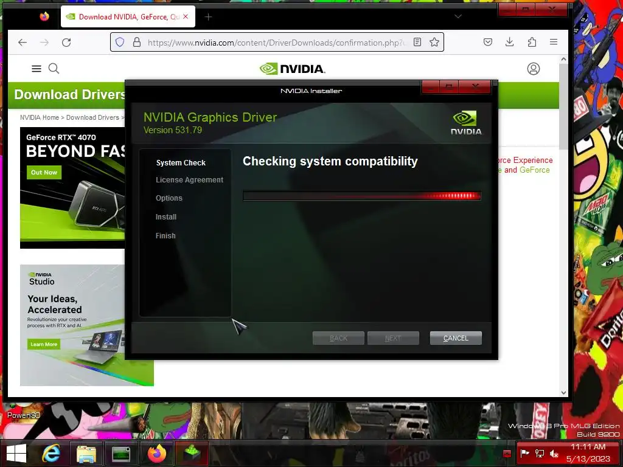Screen dimensions: 623x467
Task: Switch to NVIDIA installer taskbar icon
Action: tap(192, 453)
